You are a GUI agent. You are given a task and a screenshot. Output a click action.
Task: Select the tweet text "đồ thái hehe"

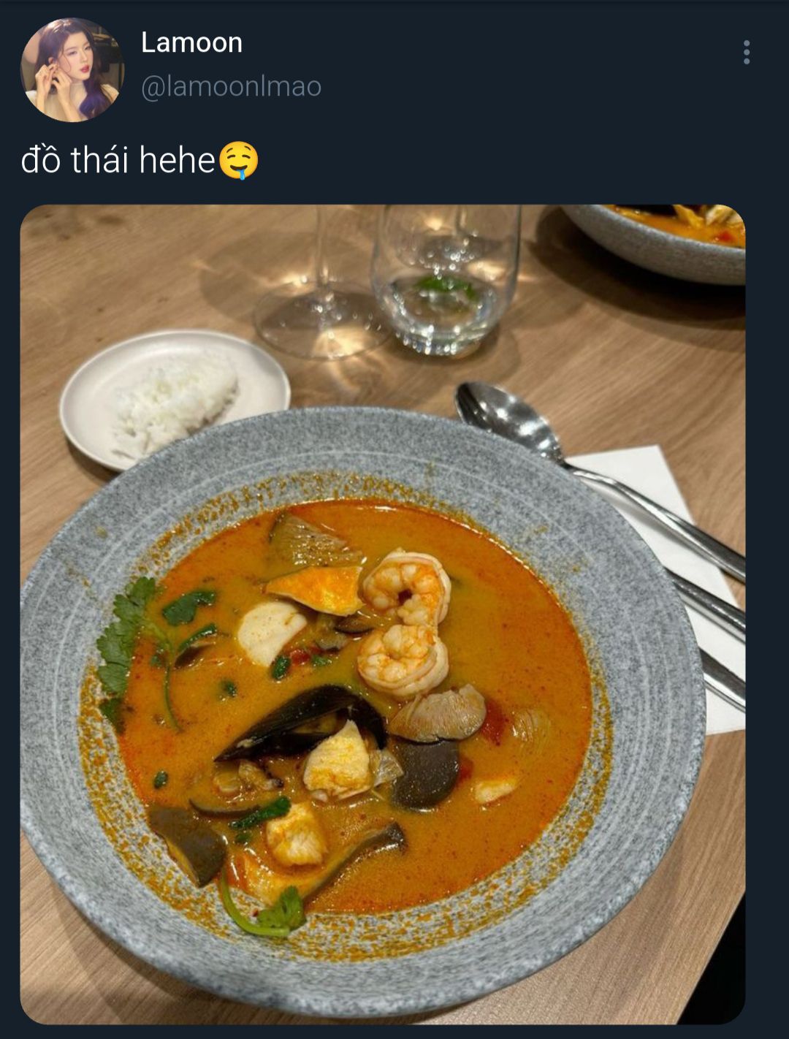tap(118, 161)
